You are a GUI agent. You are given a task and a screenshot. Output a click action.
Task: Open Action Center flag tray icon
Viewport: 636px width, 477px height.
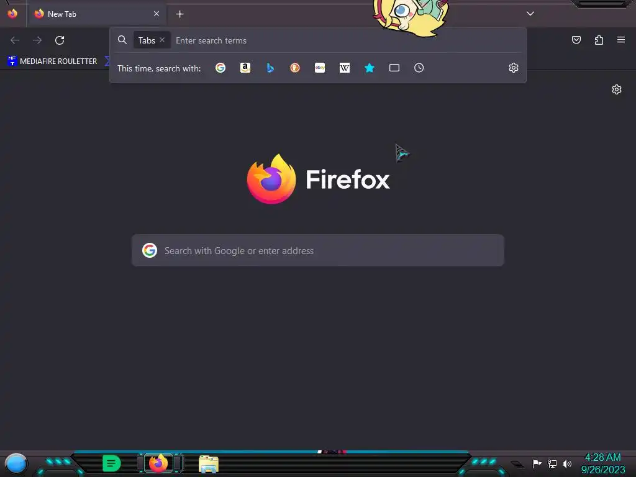537,463
